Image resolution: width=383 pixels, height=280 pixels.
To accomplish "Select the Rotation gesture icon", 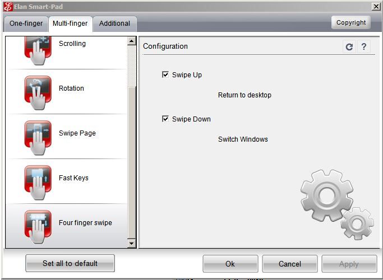I will (x=38, y=93).
